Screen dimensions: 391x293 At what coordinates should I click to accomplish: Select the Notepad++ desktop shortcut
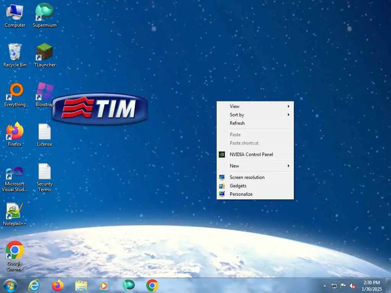[15, 214]
